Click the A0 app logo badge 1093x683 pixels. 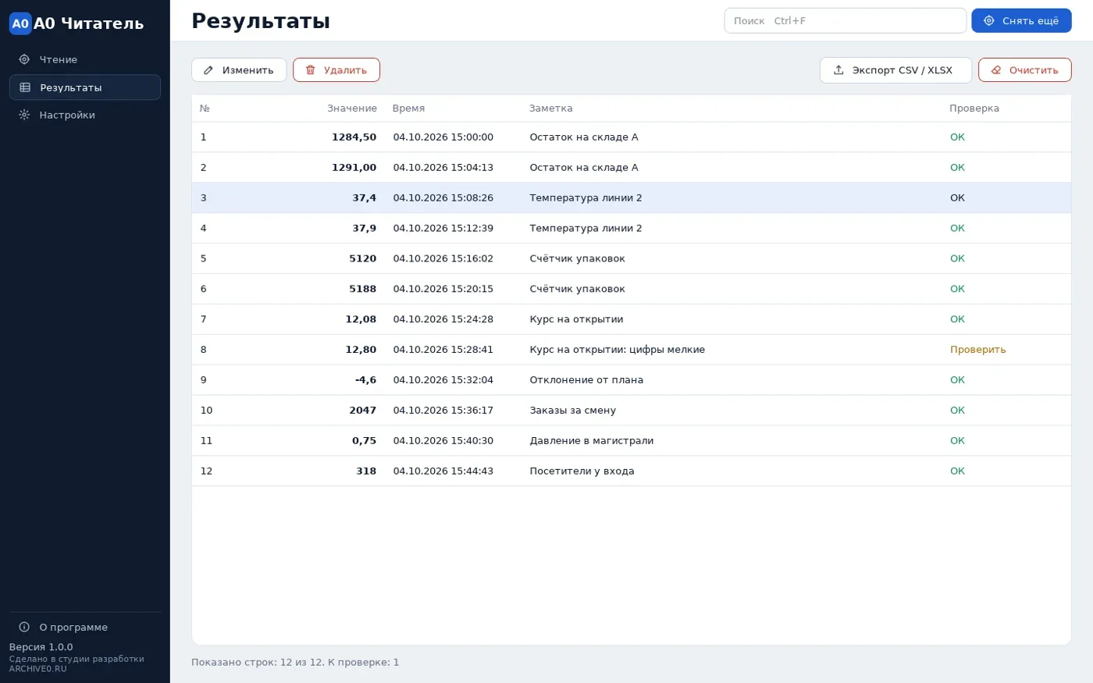coord(20,23)
